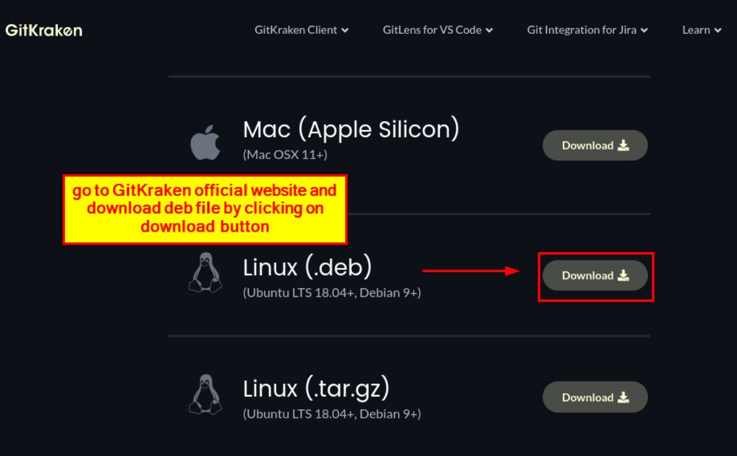The width and height of the screenshot is (737, 456).
Task: Click the Apple logo icon
Action: (205, 144)
